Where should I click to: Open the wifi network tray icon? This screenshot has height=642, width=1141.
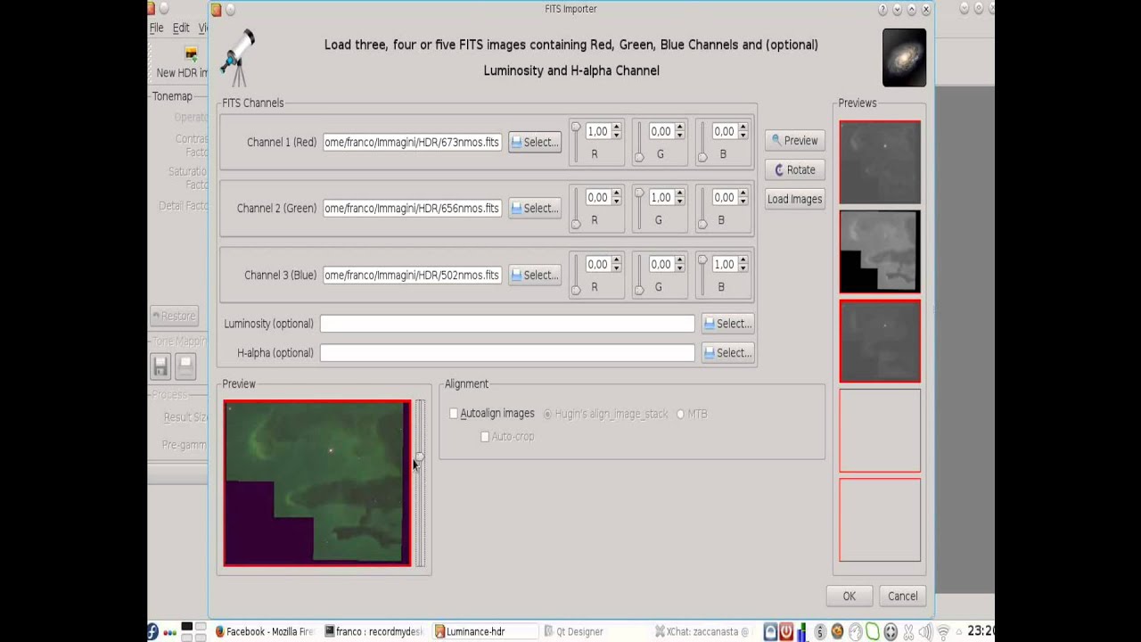(944, 631)
